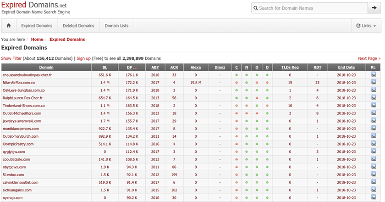Click the Sign up link
385x202 pixels.
pyautogui.click(x=83, y=58)
